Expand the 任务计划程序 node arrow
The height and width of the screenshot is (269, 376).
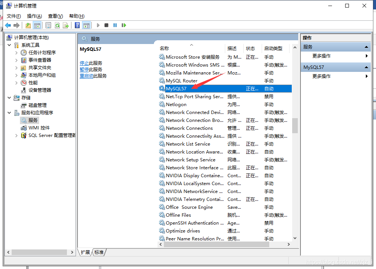(16, 53)
